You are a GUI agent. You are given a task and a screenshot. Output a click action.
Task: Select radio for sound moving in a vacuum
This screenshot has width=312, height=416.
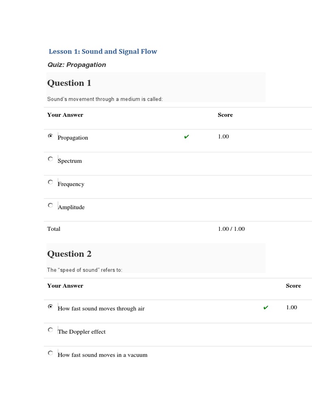(50, 353)
